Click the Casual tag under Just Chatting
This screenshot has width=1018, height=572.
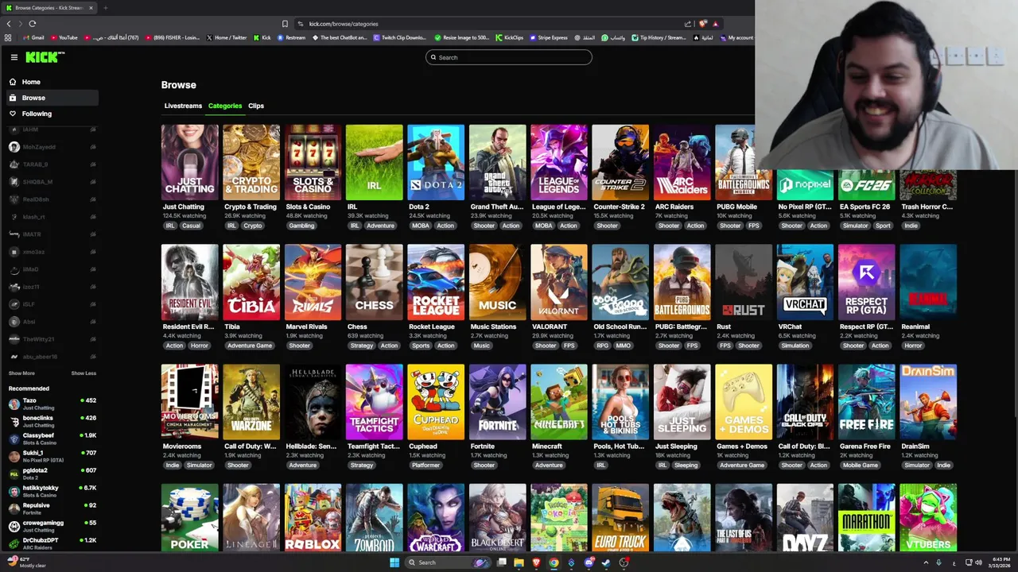point(191,226)
